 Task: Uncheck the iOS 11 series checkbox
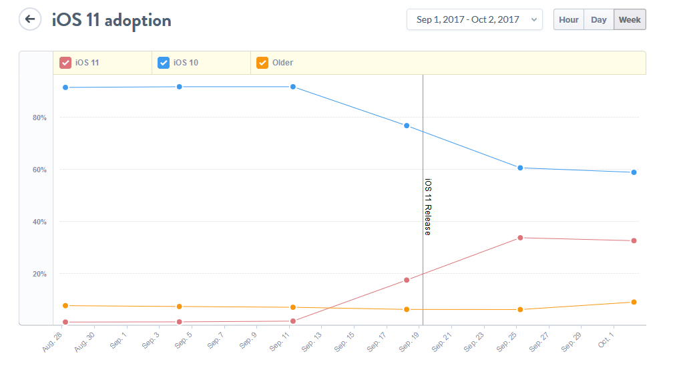(65, 63)
